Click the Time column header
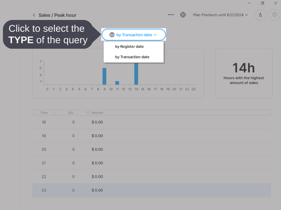This screenshot has height=210, width=281. click(44, 112)
